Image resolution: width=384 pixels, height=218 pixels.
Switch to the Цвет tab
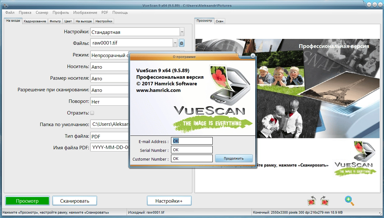[x=68, y=21]
